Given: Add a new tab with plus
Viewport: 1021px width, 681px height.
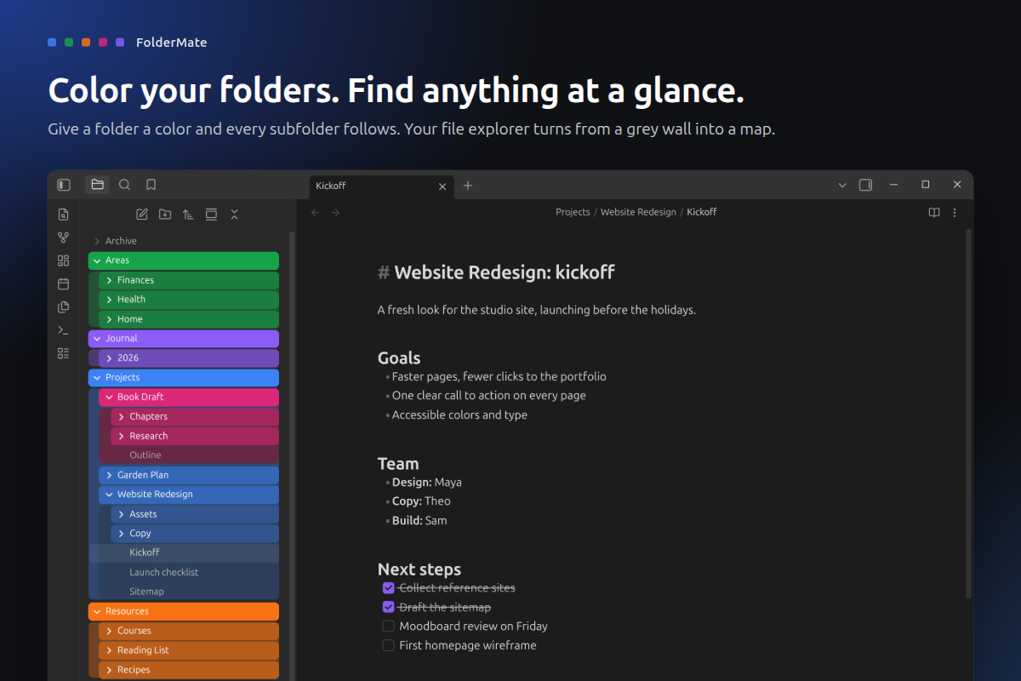Looking at the screenshot, I should [x=467, y=186].
